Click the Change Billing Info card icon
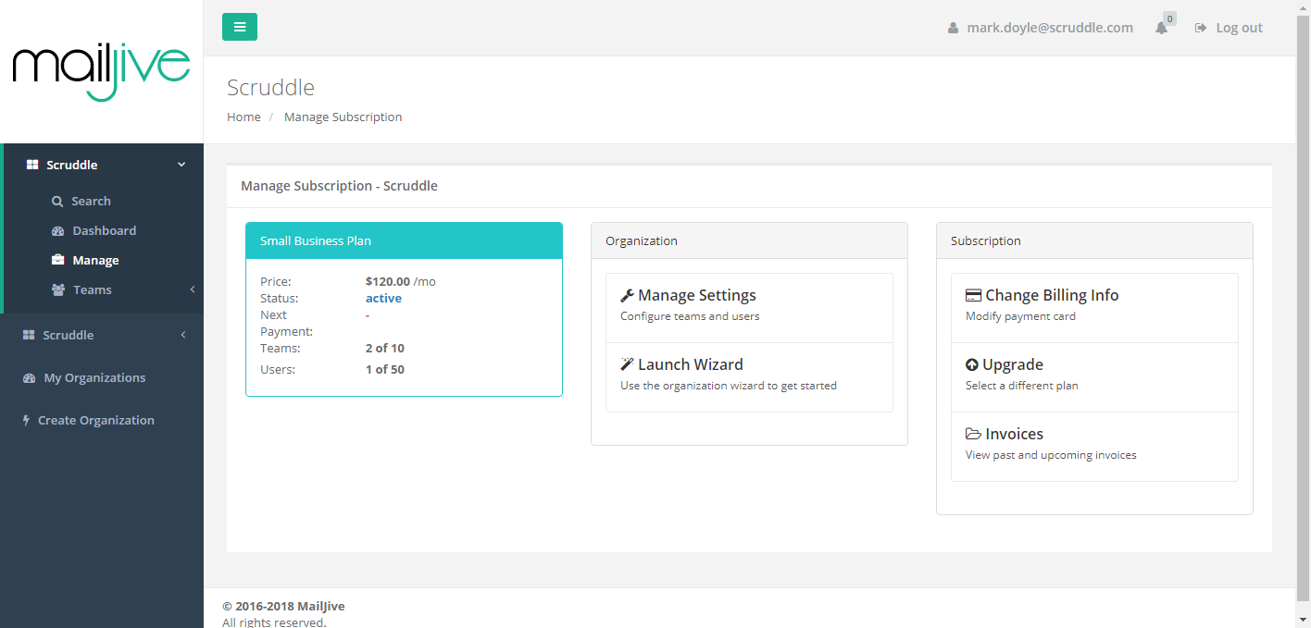The height and width of the screenshot is (628, 1311). coord(973,296)
